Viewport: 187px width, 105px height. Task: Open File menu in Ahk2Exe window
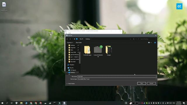66,33
